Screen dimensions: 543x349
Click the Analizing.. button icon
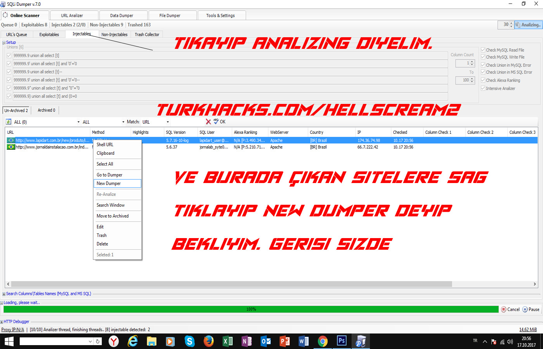[518, 25]
